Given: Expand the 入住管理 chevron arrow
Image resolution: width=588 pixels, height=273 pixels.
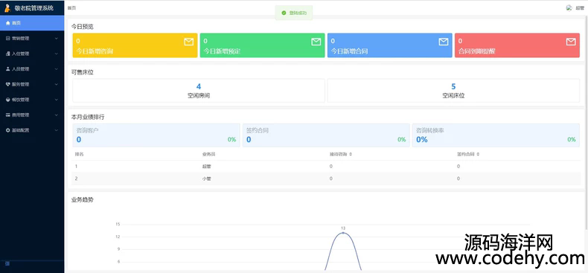Looking at the screenshot, I should click(57, 54).
